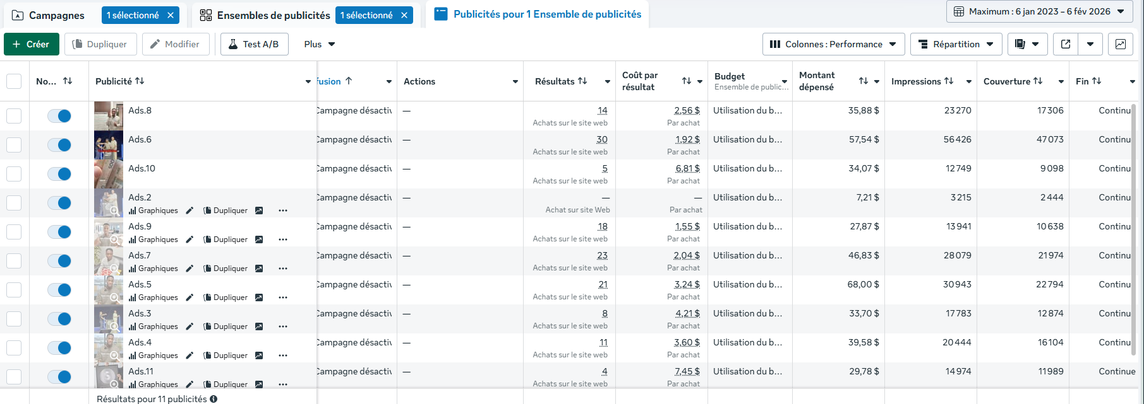Expand the Répartition dropdown
Screen dimensions: 1144x404
956,44
